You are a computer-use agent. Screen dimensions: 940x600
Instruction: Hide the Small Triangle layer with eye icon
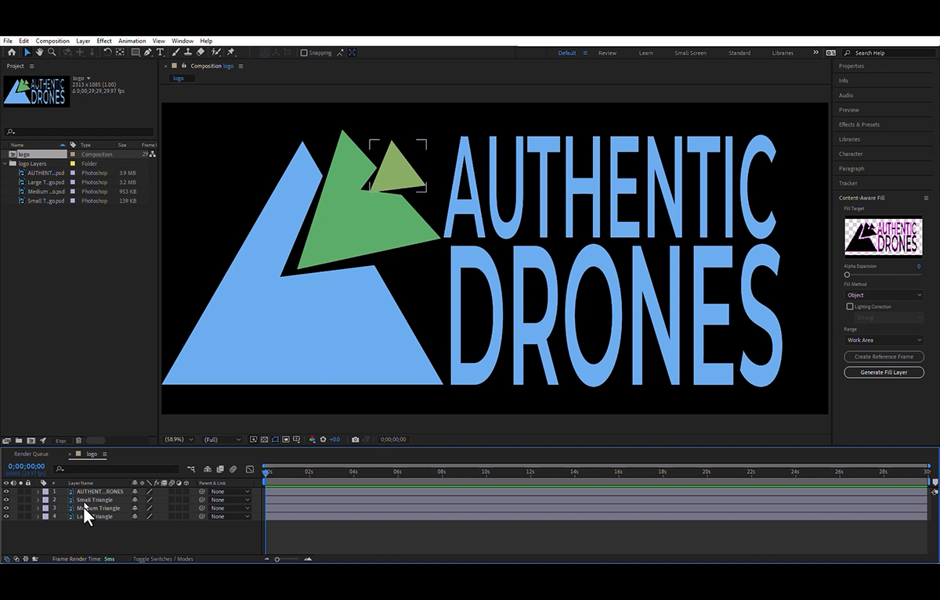click(6, 500)
